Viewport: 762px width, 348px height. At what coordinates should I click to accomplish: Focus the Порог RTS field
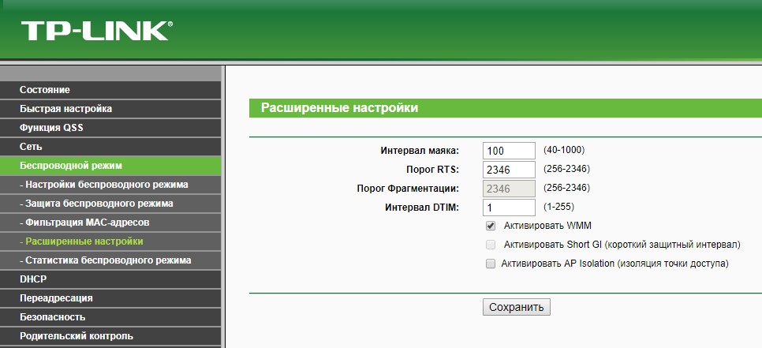point(509,170)
